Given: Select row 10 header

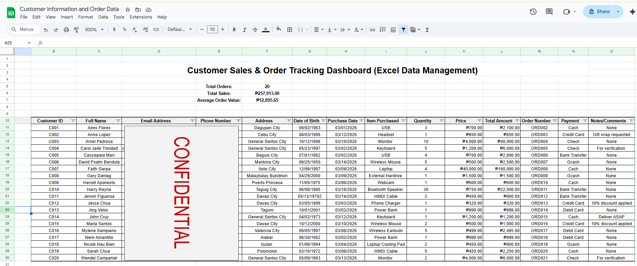Looking at the screenshot, I should [x=7, y=121].
